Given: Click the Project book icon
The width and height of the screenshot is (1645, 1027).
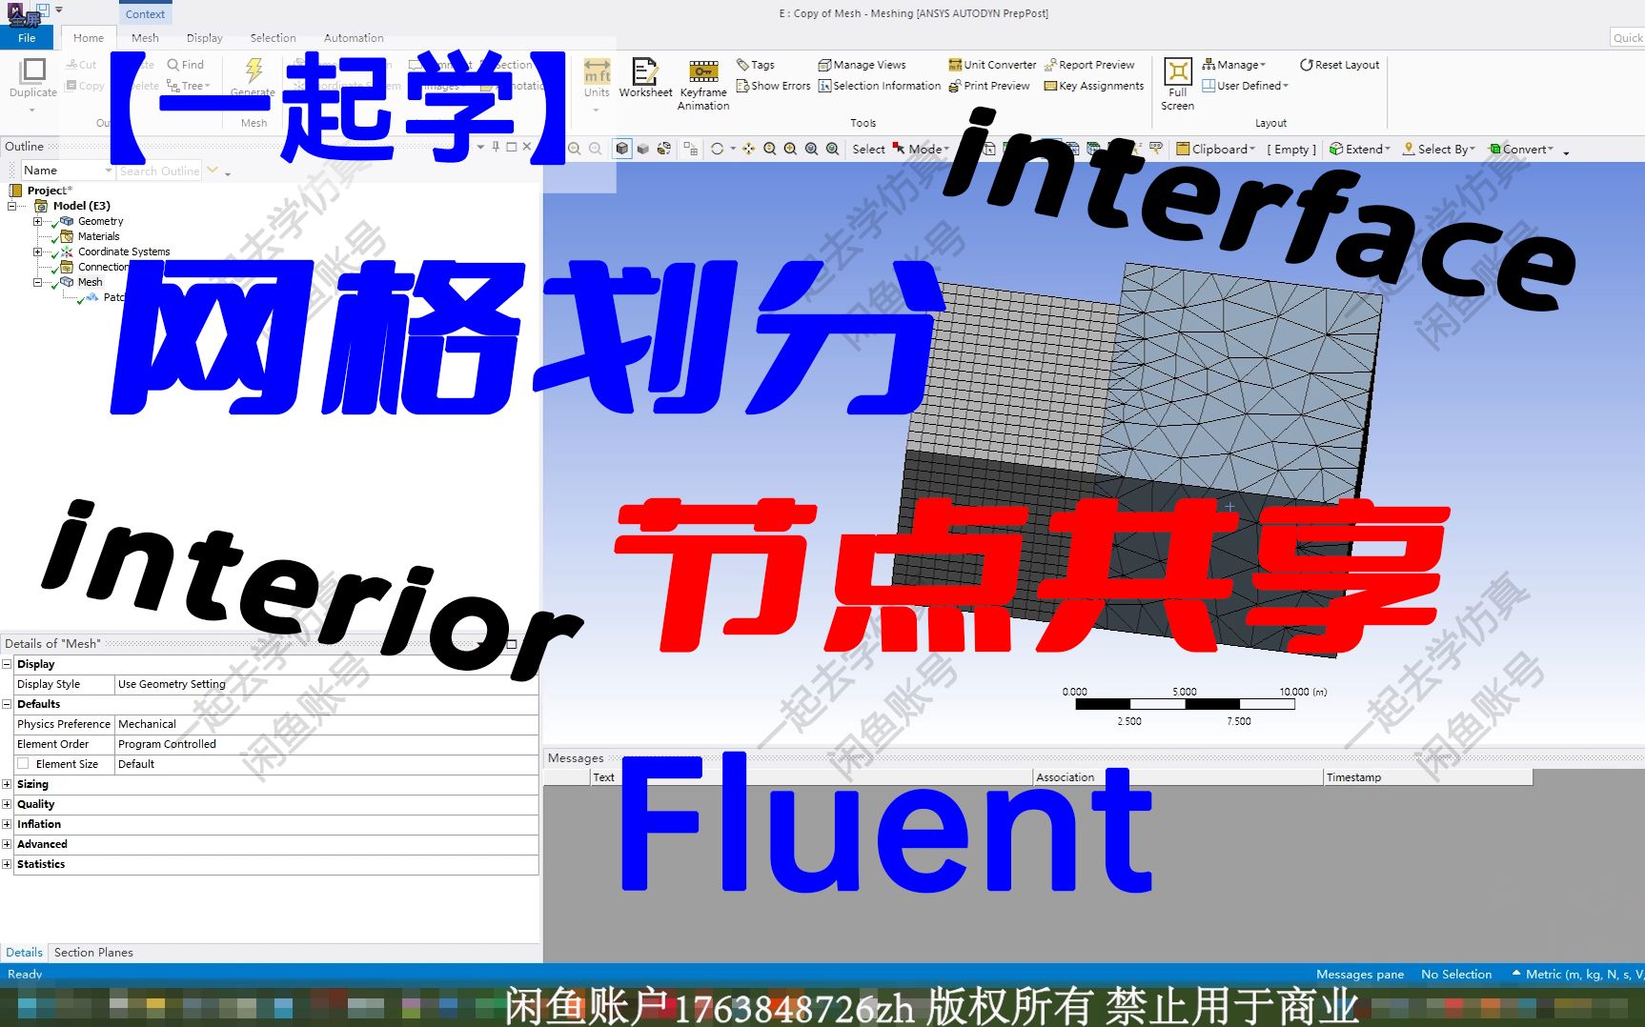Looking at the screenshot, I should coord(15,191).
